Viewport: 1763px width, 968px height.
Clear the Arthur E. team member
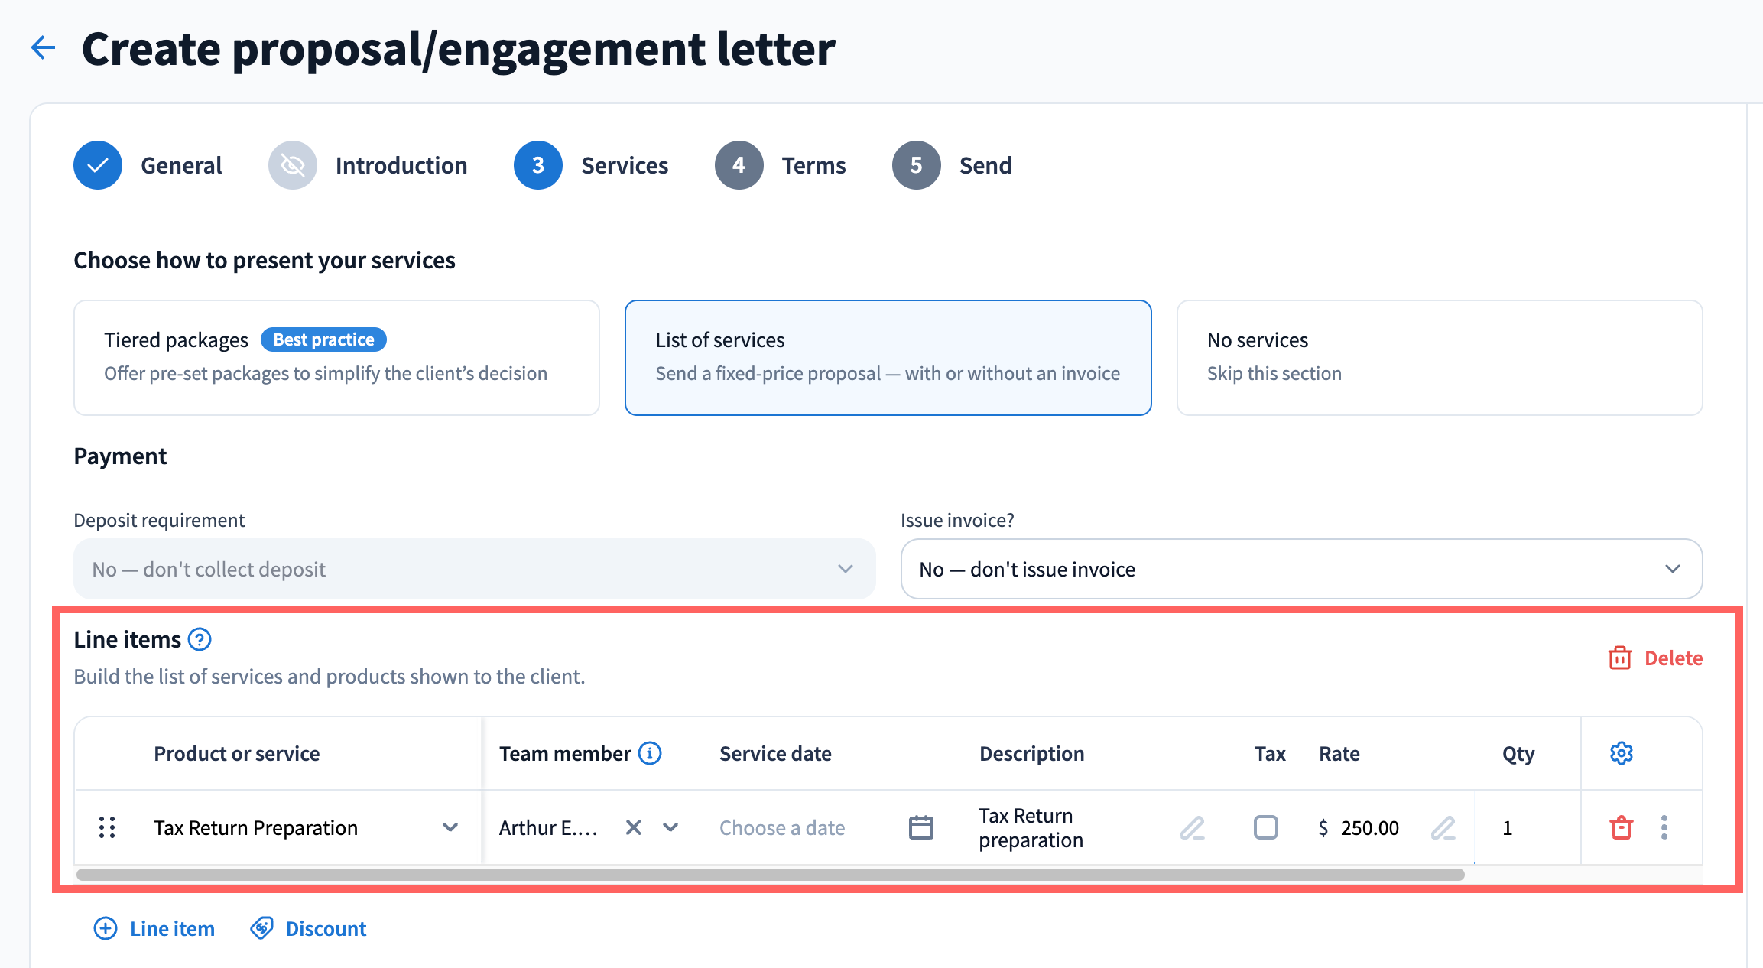(x=633, y=827)
